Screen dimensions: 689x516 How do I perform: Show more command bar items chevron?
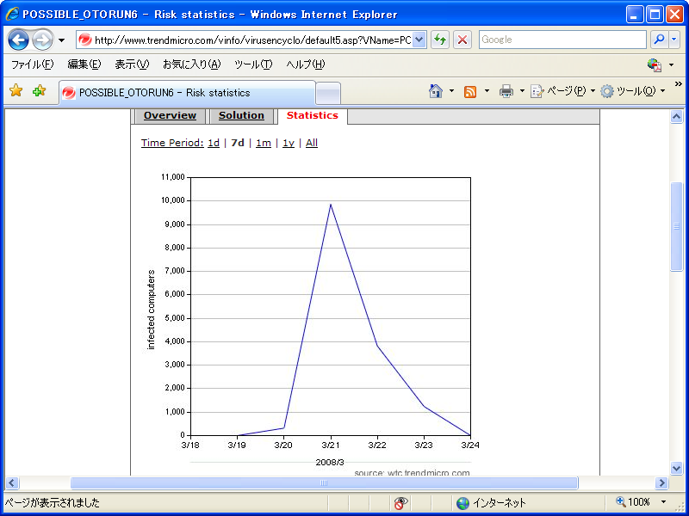(x=679, y=84)
